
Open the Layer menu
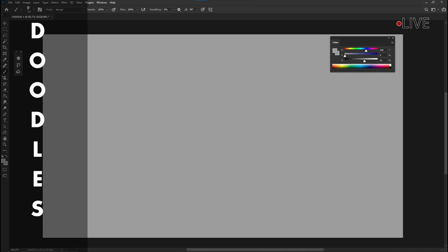36,2
